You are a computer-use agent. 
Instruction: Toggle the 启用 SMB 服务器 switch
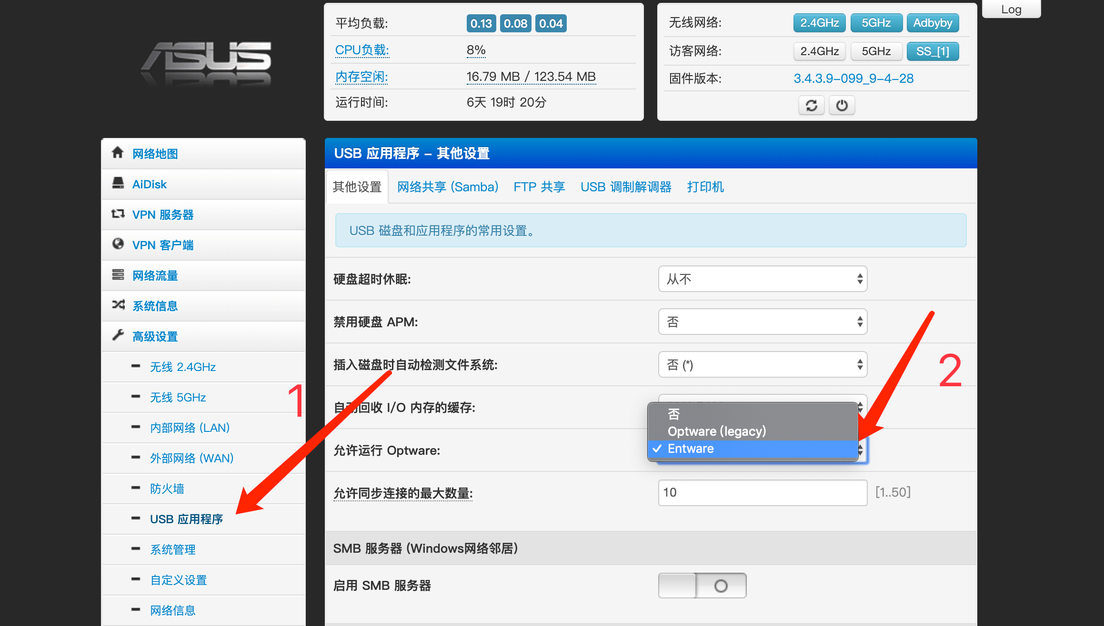702,586
